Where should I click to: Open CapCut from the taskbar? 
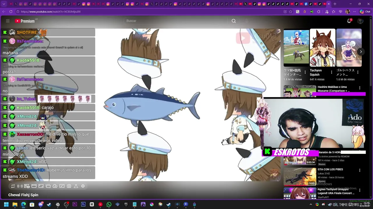pos(92,204)
